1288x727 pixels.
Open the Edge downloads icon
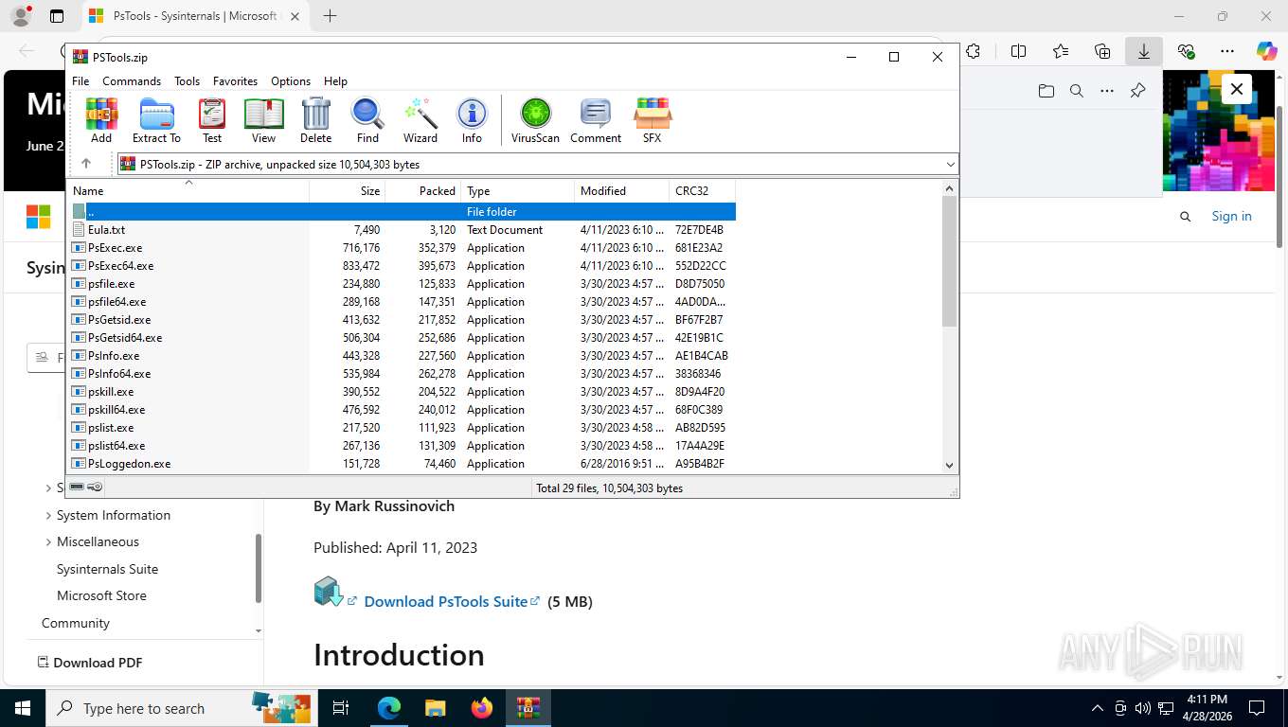coord(1143,51)
